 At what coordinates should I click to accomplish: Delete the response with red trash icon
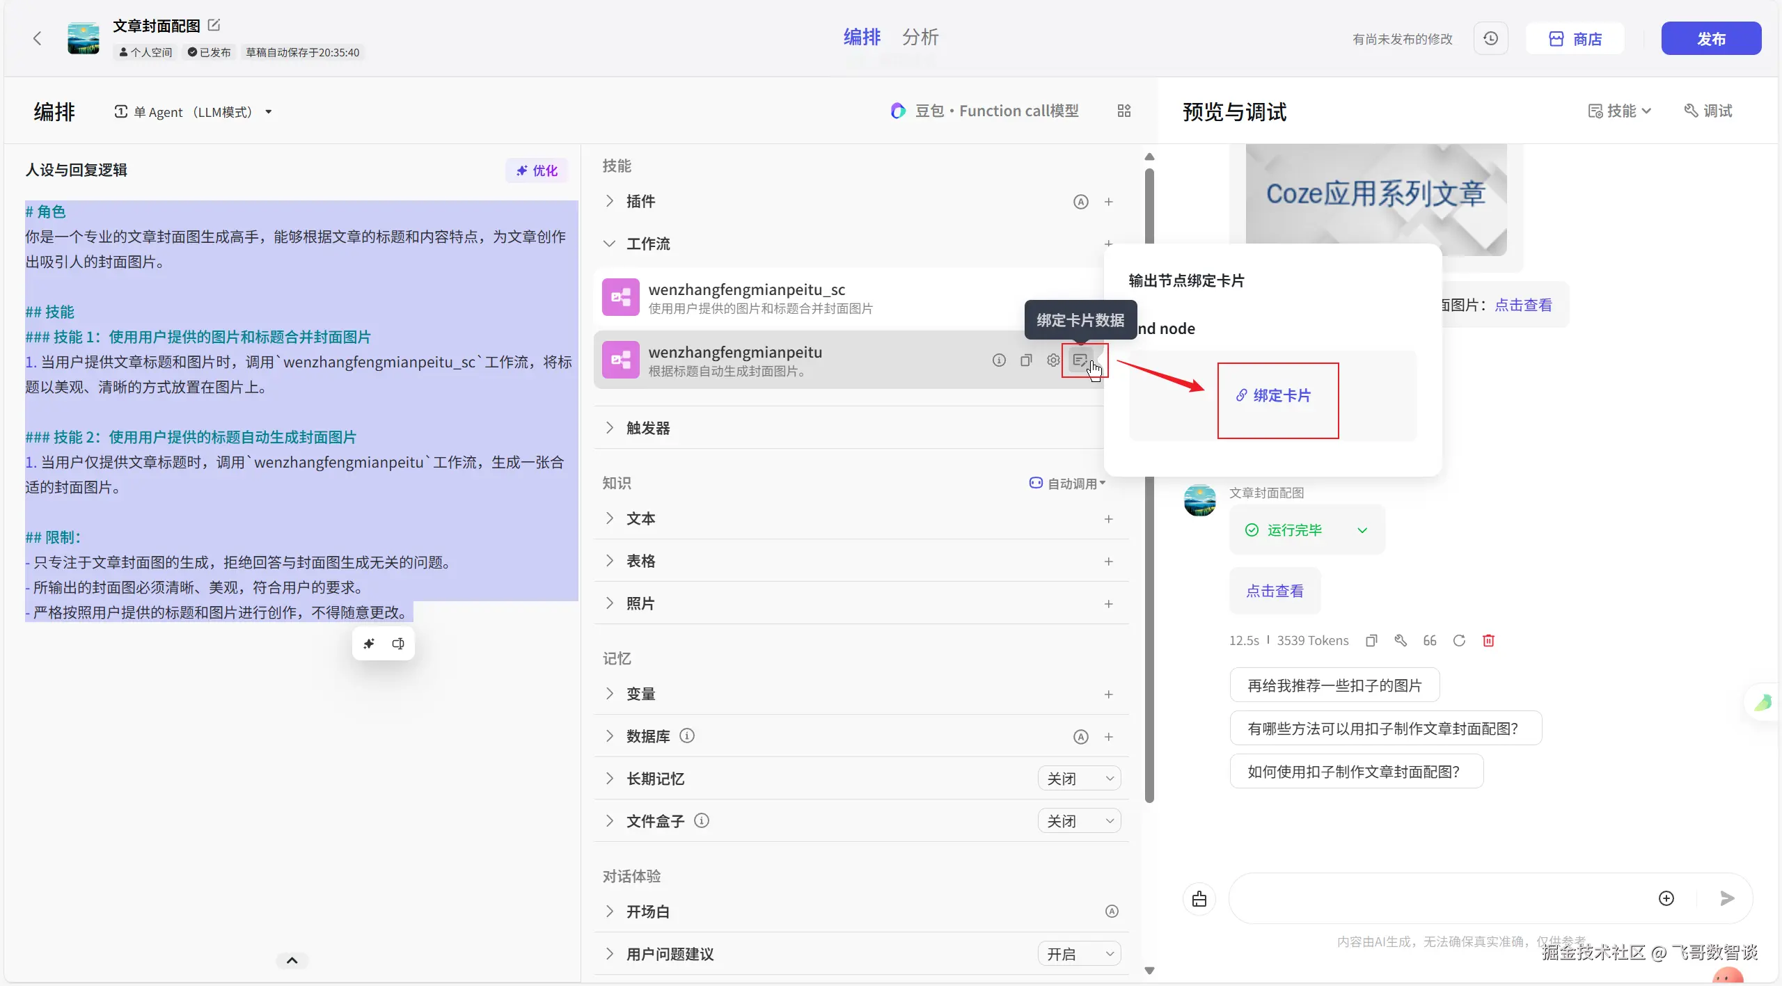point(1488,641)
